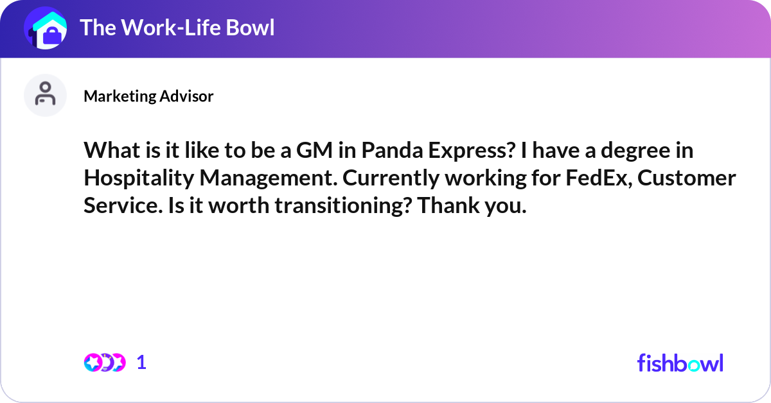Click the second star reaction bubble

tap(118, 362)
